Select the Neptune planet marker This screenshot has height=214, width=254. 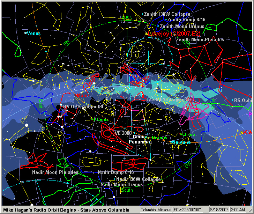pos(172,142)
